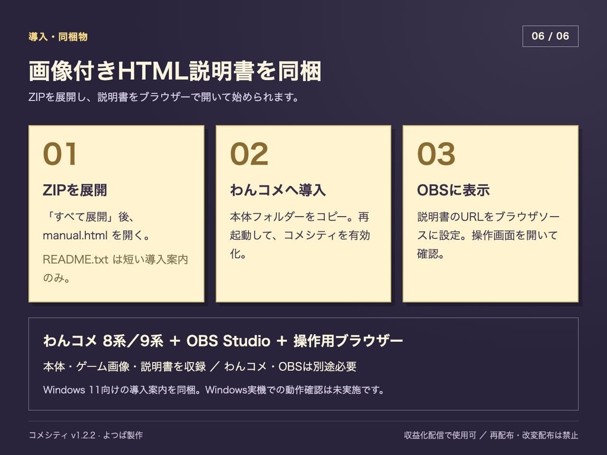The width and height of the screenshot is (607, 455).
Task: Click the text starting 本体フォルダーをコピー
Action: (x=300, y=235)
